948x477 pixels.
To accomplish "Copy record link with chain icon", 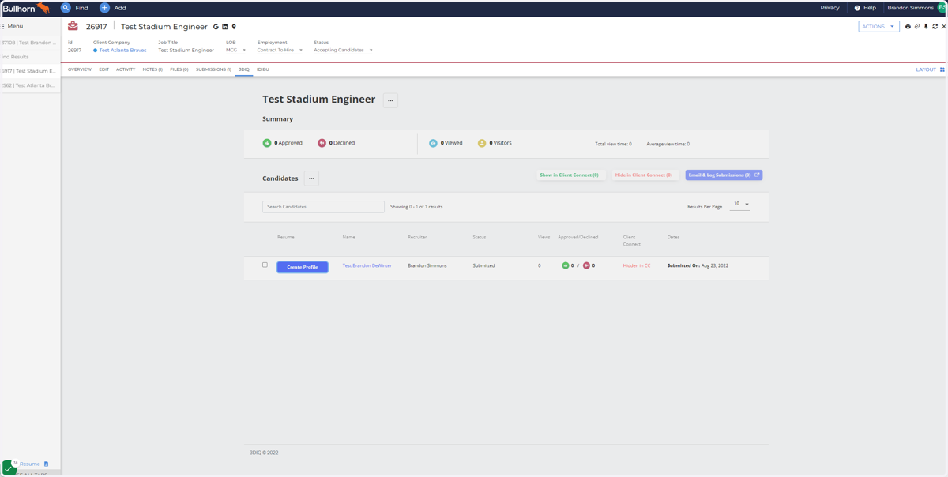I will (917, 27).
